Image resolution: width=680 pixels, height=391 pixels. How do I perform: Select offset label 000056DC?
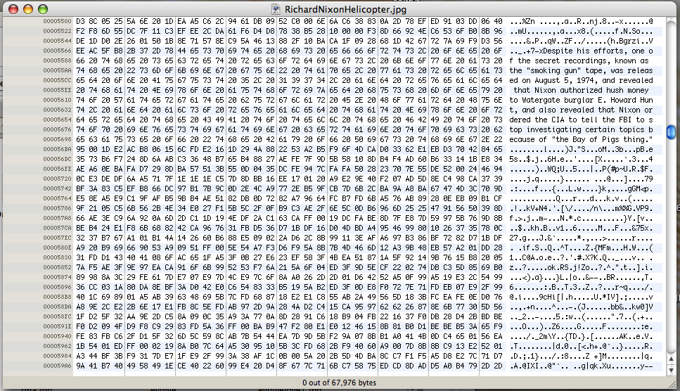click(x=57, y=159)
